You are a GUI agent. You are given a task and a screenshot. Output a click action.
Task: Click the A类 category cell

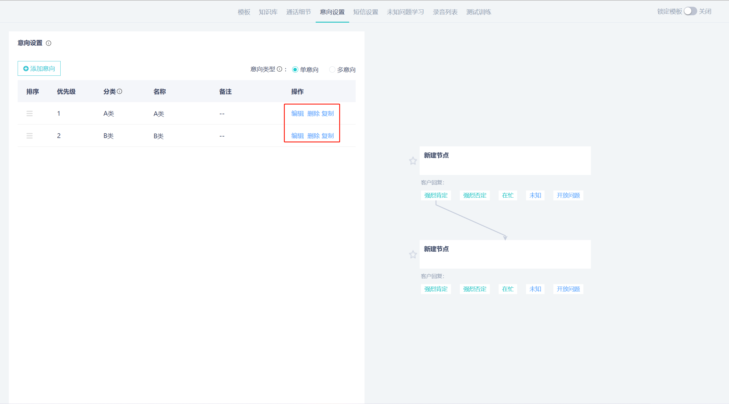click(109, 114)
